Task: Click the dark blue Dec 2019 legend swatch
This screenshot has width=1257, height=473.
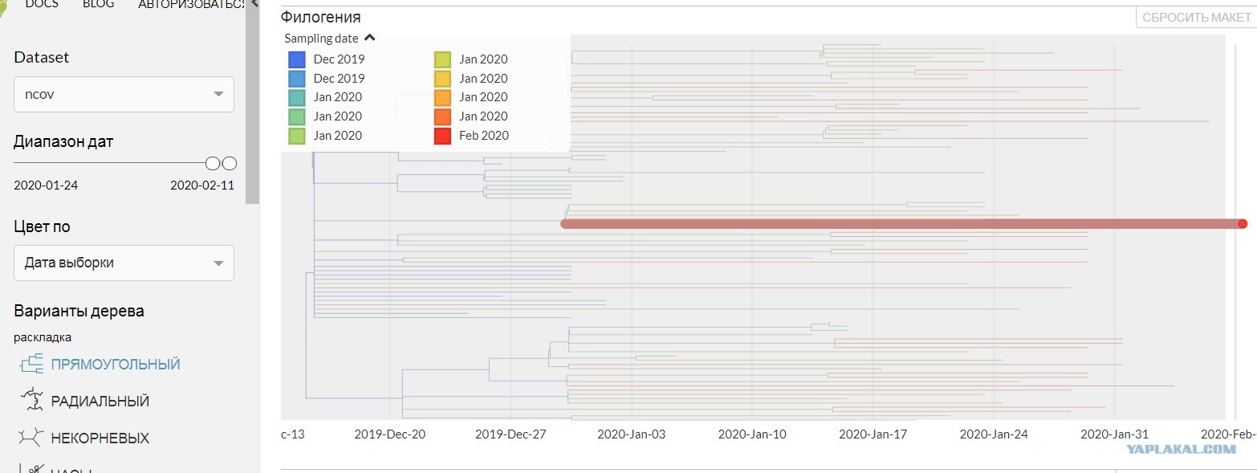Action: pyautogui.click(x=296, y=59)
